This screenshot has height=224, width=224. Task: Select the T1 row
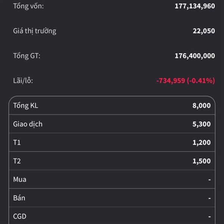tap(112, 142)
